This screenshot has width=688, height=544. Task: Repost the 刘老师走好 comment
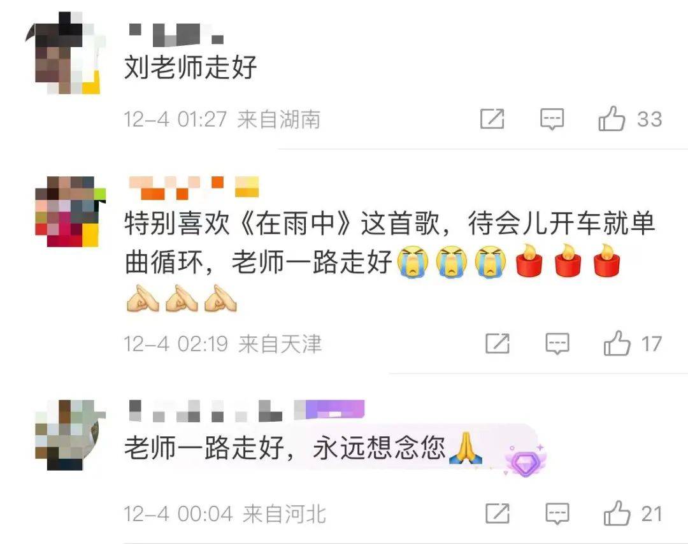pyautogui.click(x=492, y=119)
